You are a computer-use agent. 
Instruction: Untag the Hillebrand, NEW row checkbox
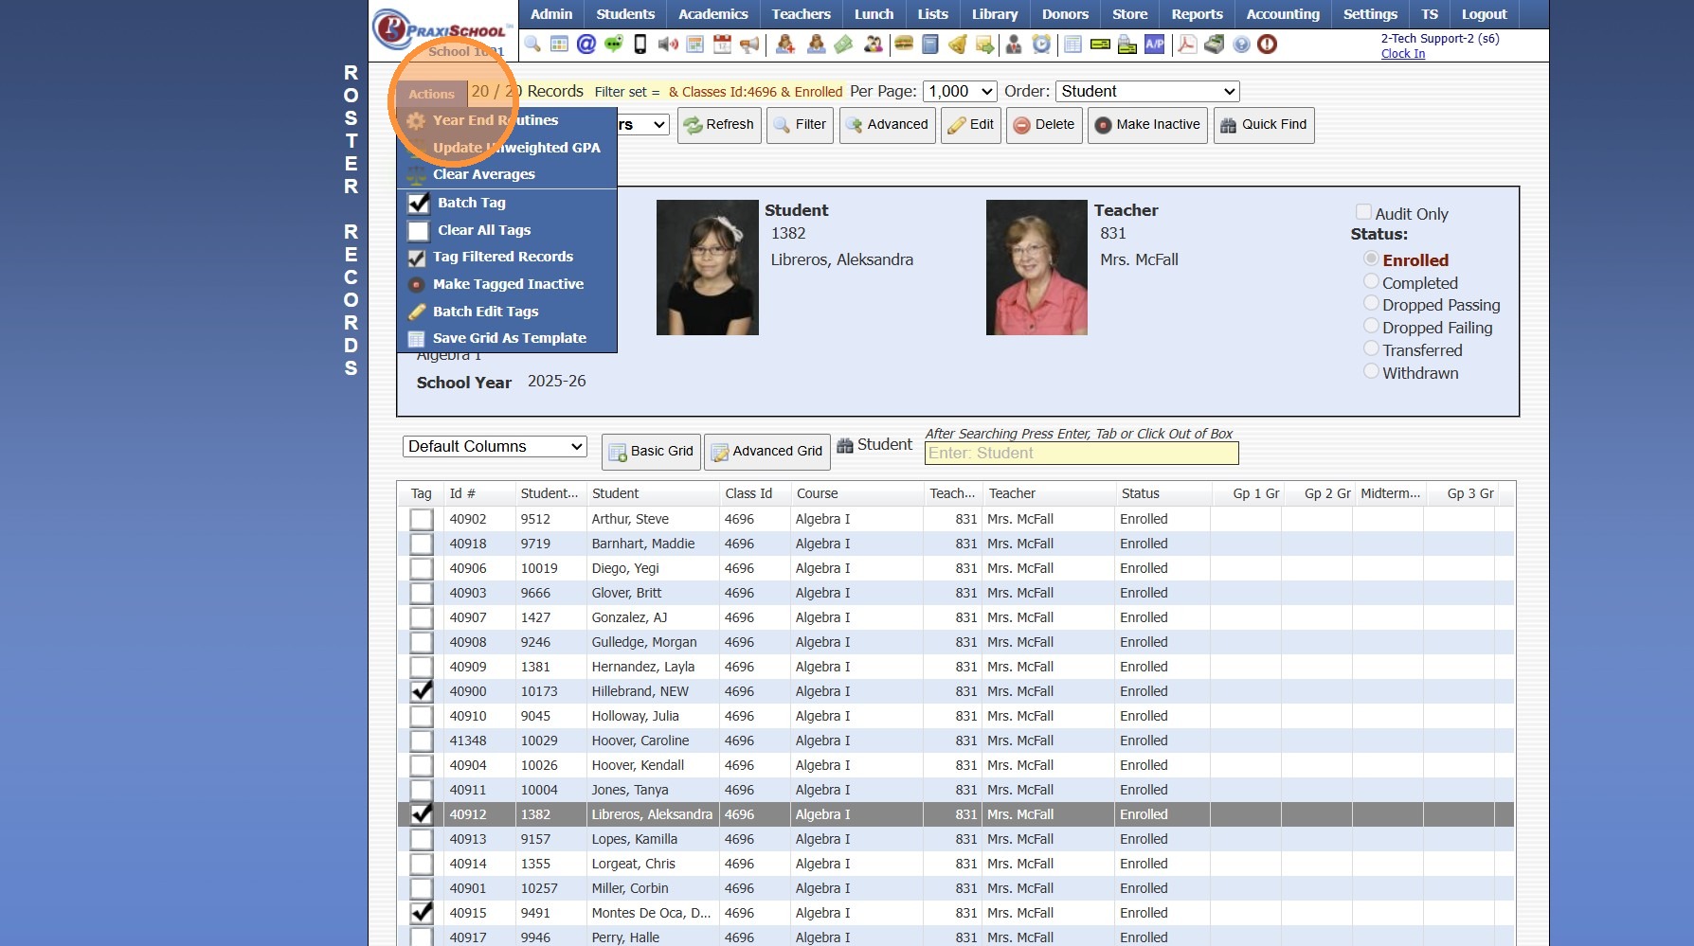pos(422,691)
